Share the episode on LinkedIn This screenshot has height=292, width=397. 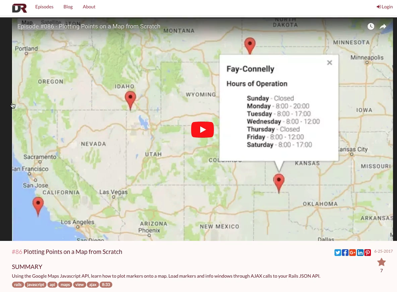tap(360, 253)
